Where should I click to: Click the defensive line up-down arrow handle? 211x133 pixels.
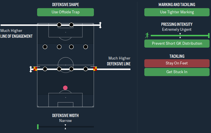(31, 69)
